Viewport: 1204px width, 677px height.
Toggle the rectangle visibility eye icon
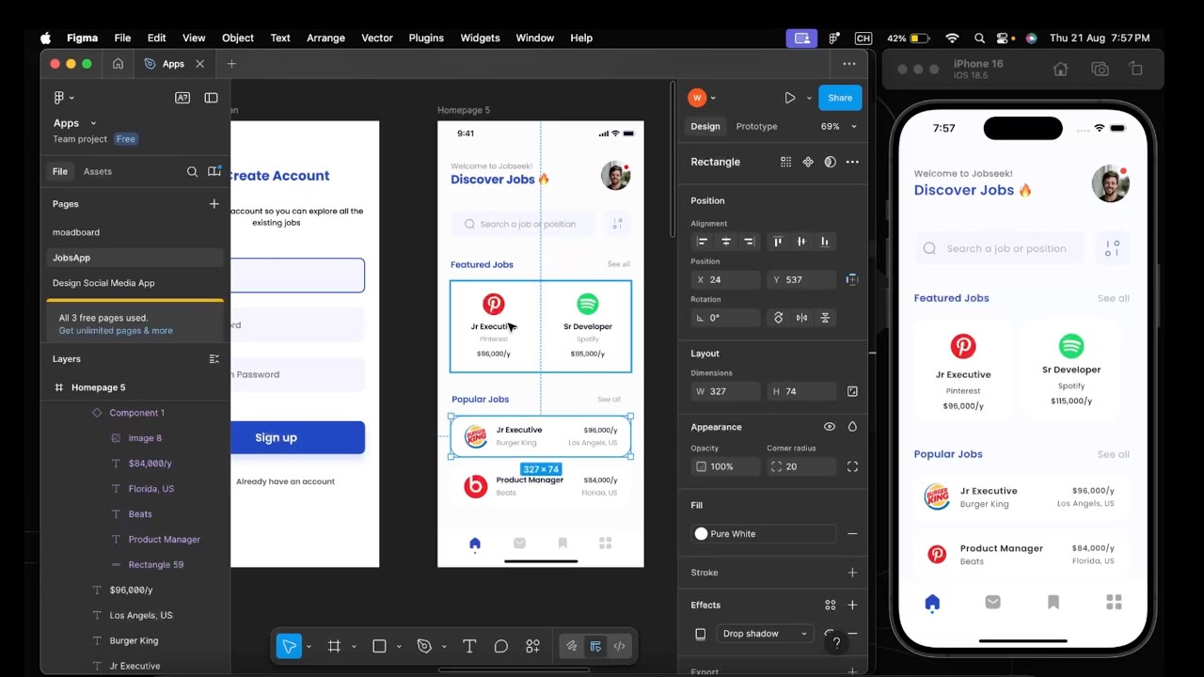[x=830, y=427]
